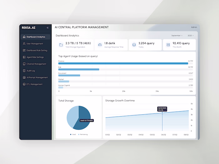Click the 06/02 data point marker
The image size is (219, 164).
click(x=162, y=113)
